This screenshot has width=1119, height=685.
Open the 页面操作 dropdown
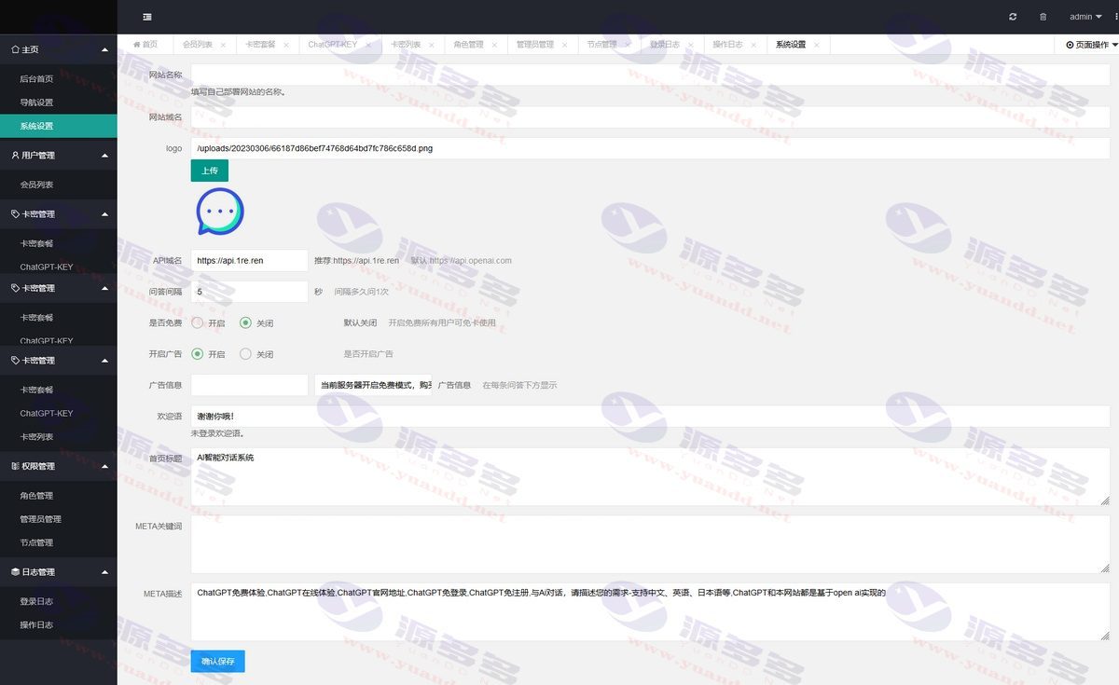1091,45
